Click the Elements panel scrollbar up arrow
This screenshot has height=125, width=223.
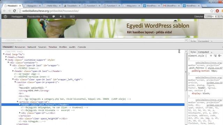[186, 51]
